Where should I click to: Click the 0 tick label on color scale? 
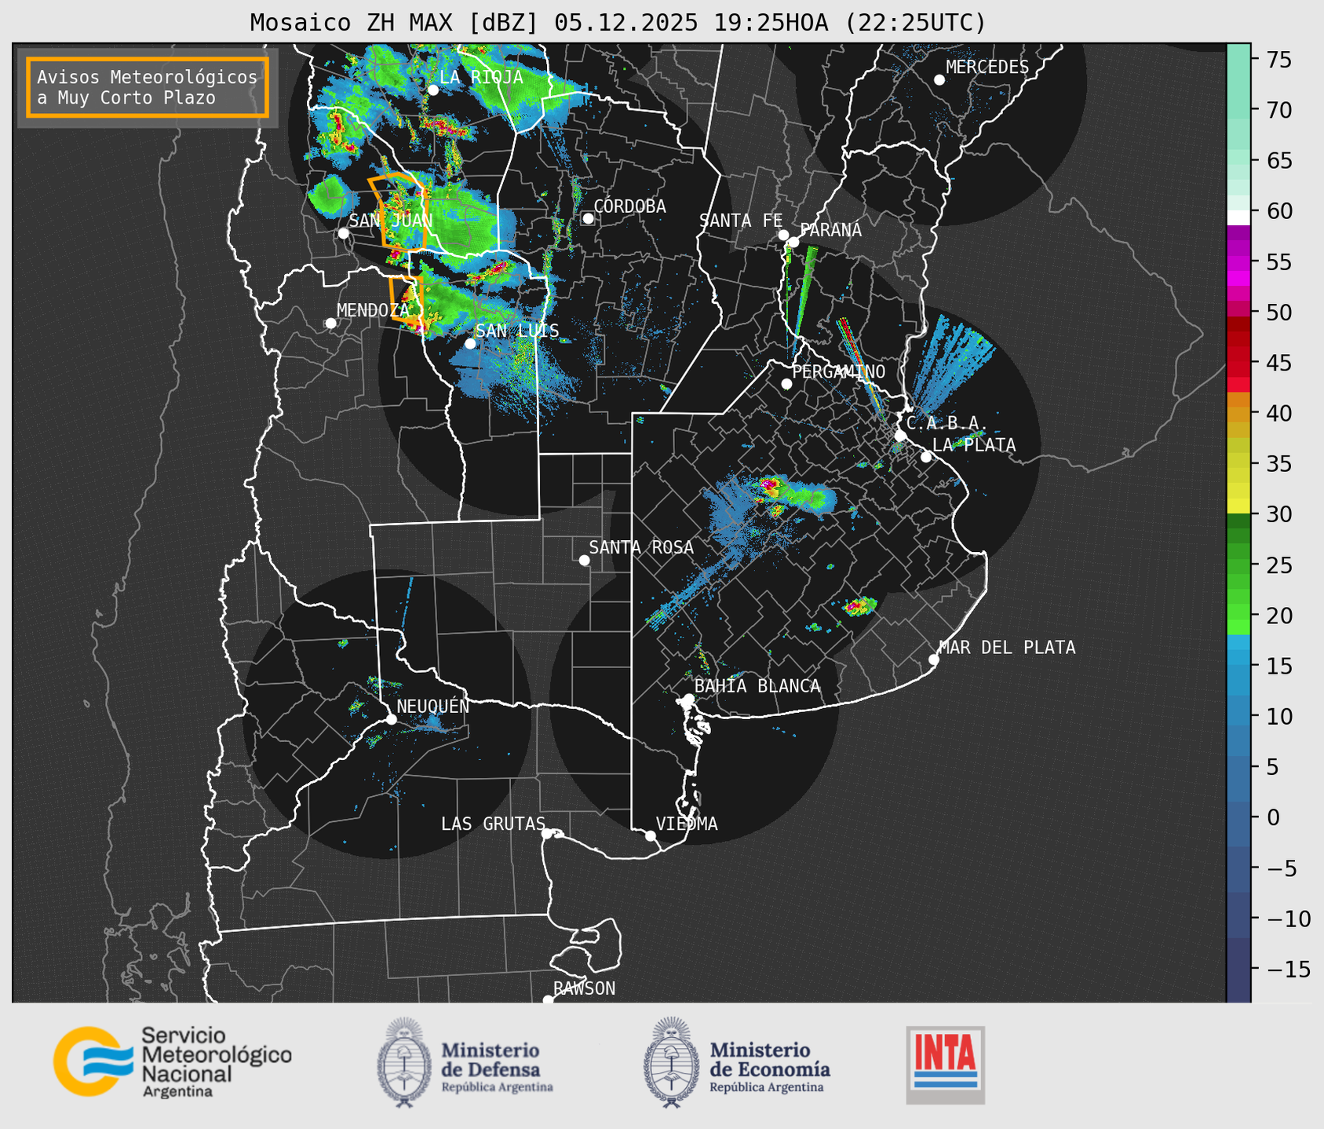[1273, 817]
